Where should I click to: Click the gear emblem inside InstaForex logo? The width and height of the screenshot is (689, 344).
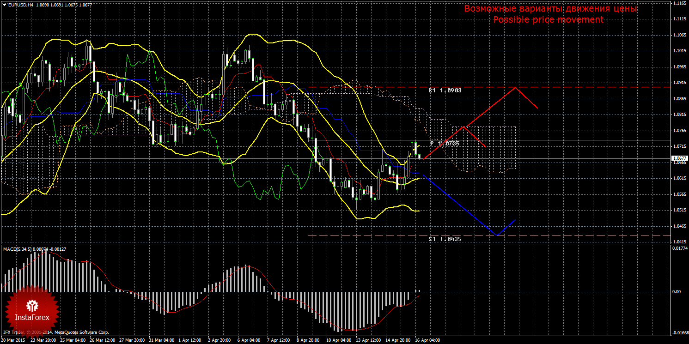[x=32, y=305]
